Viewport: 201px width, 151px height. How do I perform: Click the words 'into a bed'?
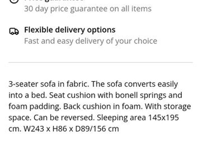point(24,95)
